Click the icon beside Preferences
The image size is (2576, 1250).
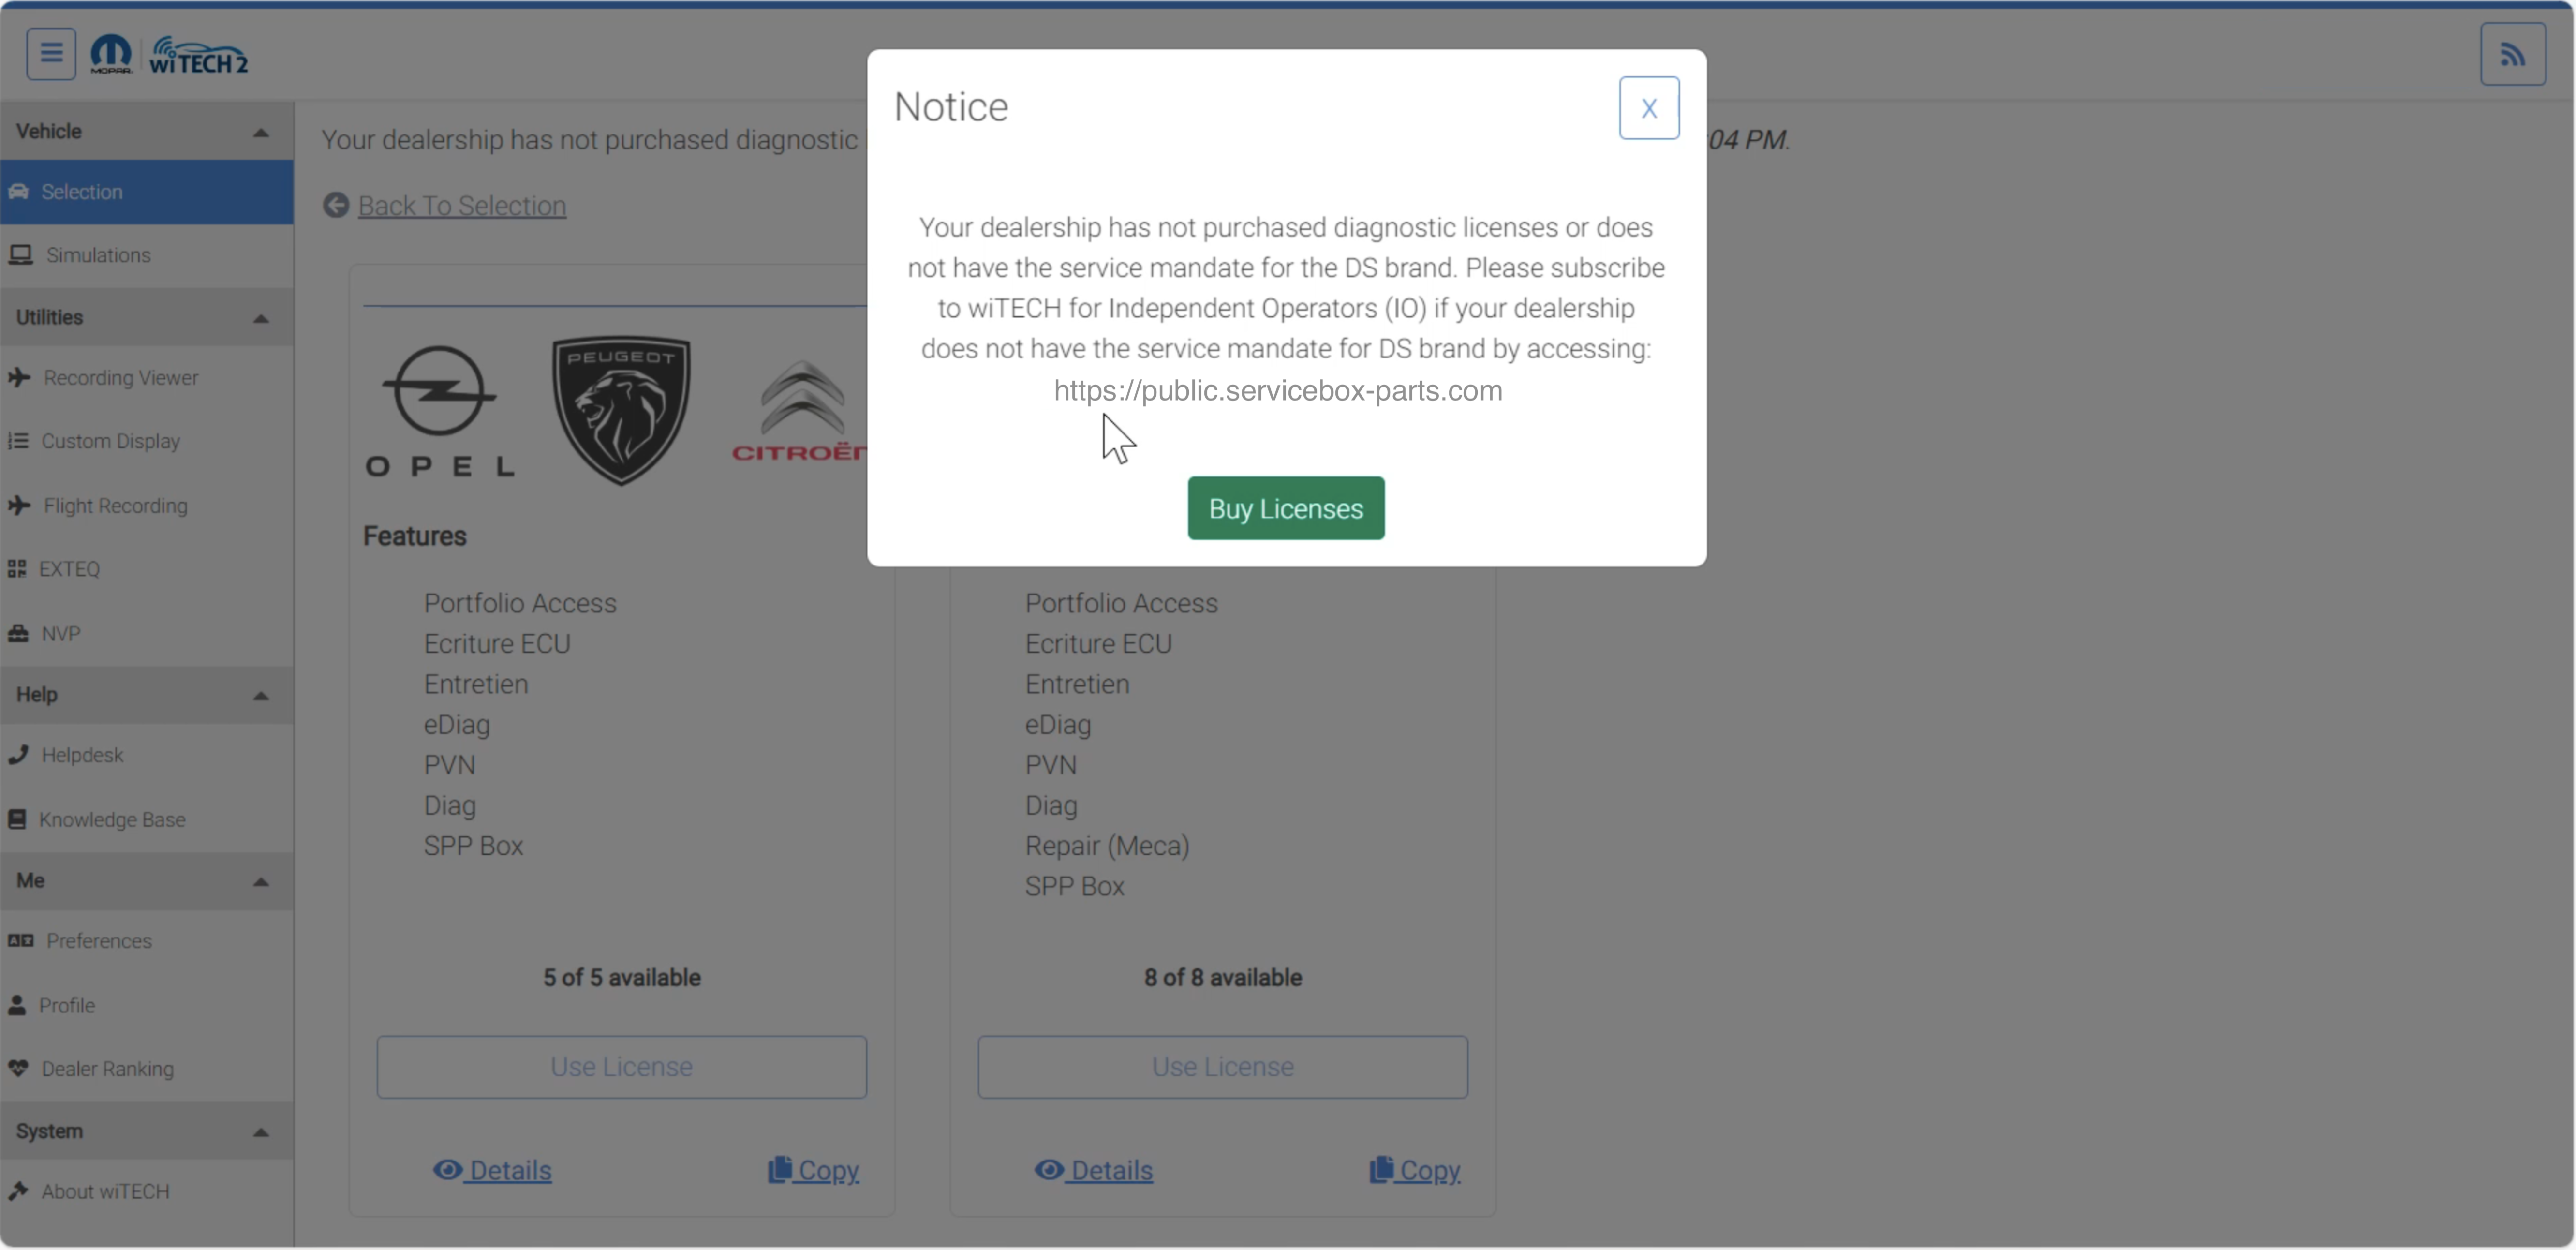[21, 941]
